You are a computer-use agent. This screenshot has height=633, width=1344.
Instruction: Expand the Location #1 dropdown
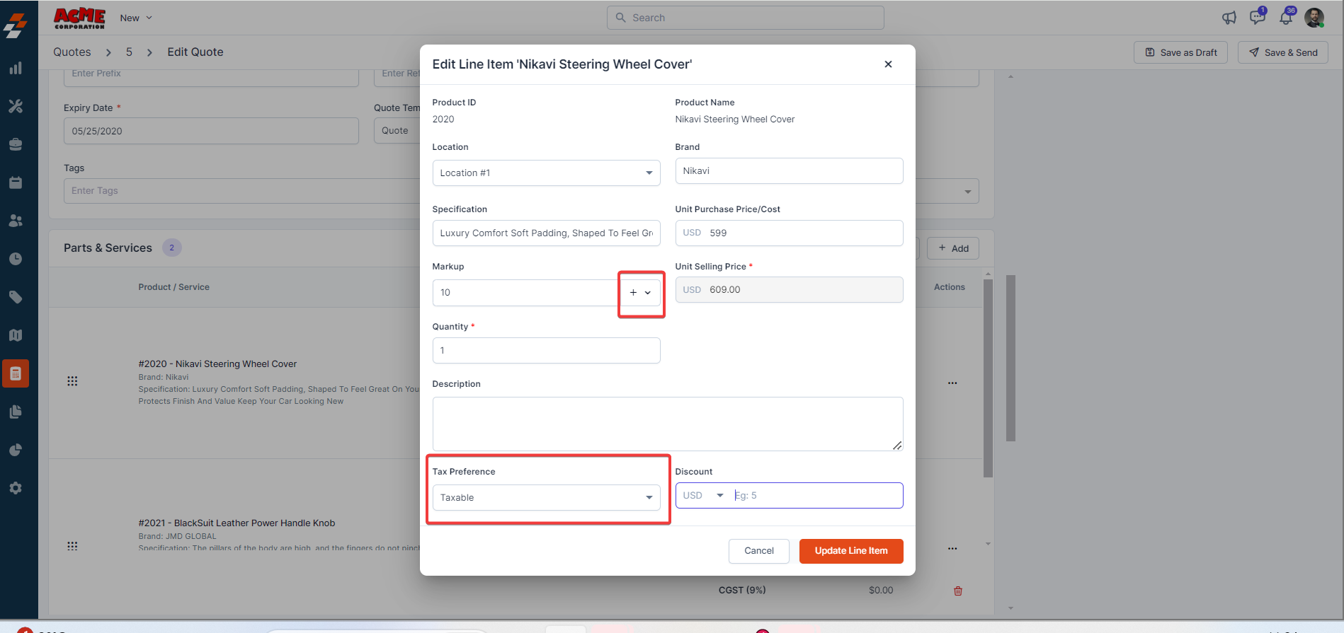click(546, 173)
